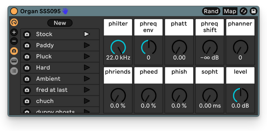267x131 pixels.
Task: Click the camera icon on chuch row
Action: 27,101
